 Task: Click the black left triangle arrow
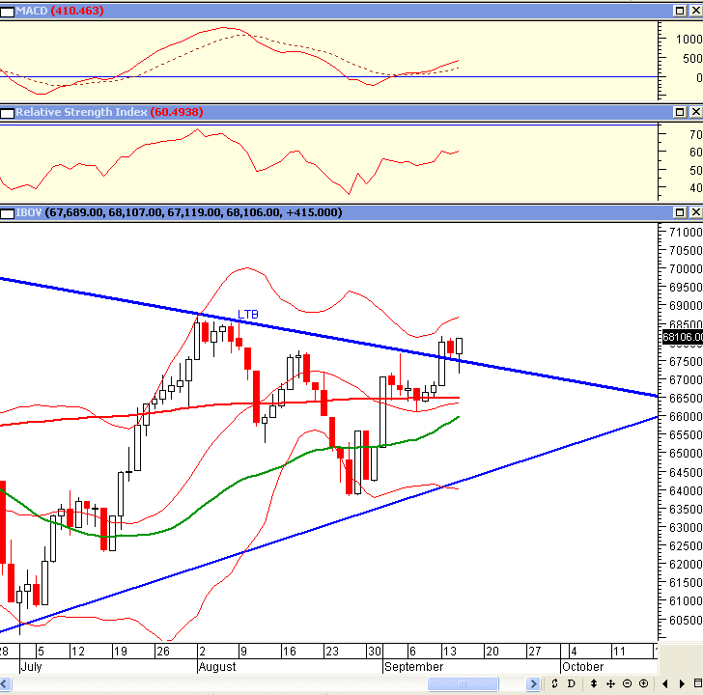point(665,683)
